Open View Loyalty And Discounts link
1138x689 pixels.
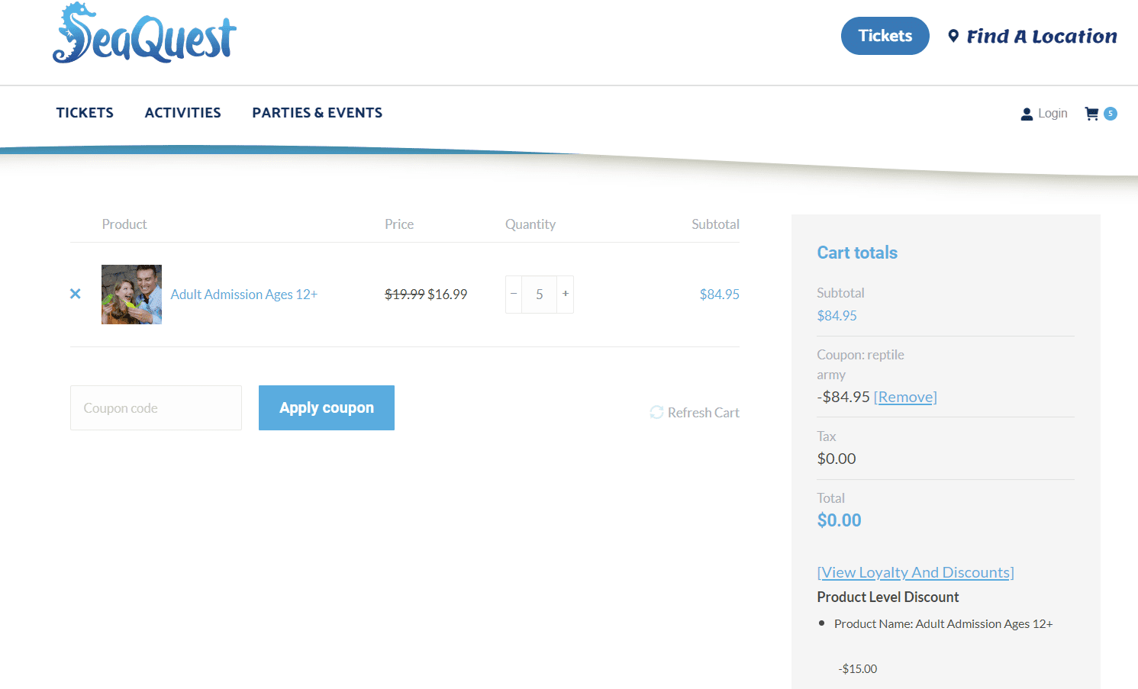915,572
